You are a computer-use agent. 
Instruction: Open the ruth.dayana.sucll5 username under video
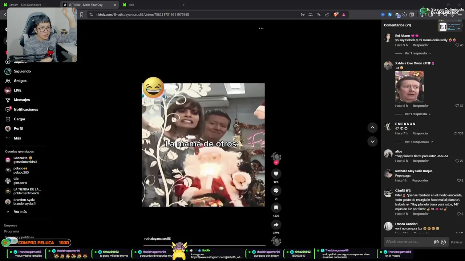[157, 239]
